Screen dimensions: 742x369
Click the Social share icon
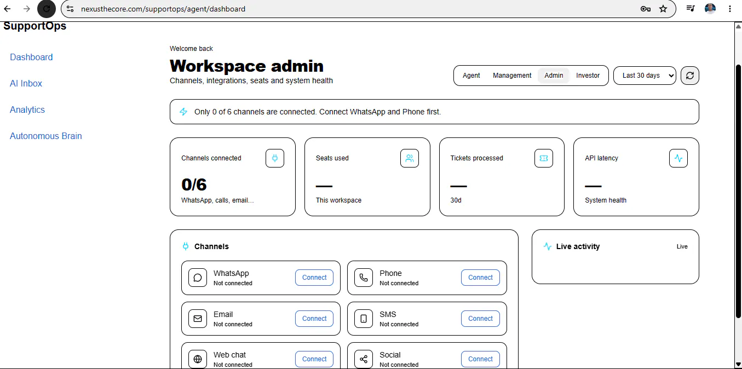pos(364,359)
